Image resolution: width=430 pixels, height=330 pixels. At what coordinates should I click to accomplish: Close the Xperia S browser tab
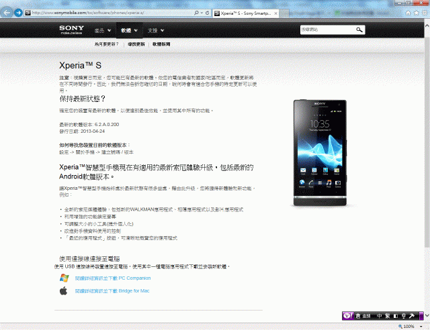click(x=275, y=13)
